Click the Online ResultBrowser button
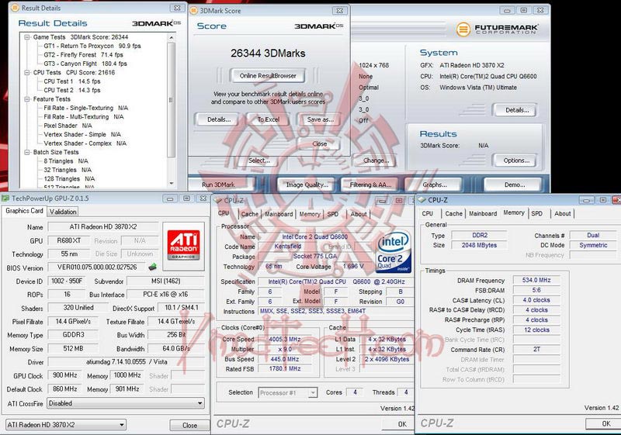This screenshot has height=435, width=621. pos(268,75)
